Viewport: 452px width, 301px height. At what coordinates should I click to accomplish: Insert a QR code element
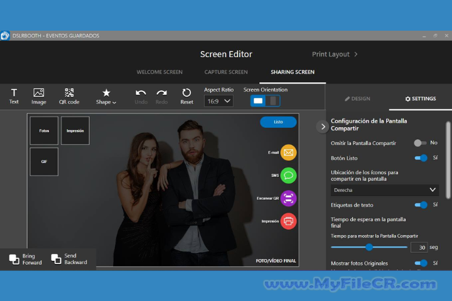(69, 96)
